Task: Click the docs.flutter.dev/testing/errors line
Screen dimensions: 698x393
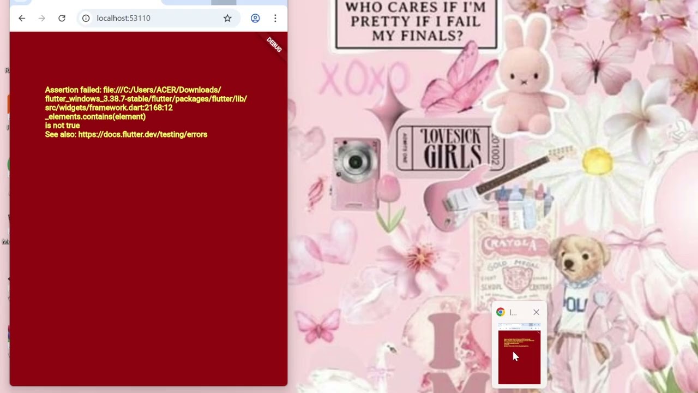Action: (x=126, y=134)
